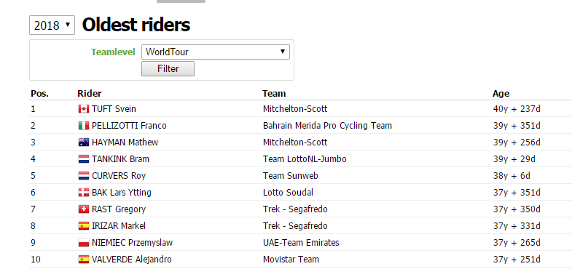Open the Bahrain Merida Pro Cycling Team link

(x=327, y=126)
